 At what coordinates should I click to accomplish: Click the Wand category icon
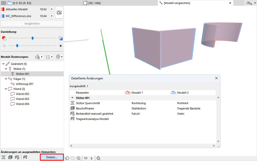(x=10, y=89)
